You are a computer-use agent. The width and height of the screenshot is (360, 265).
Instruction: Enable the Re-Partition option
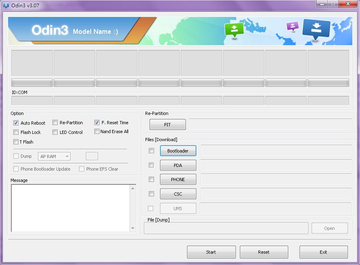tap(55, 123)
